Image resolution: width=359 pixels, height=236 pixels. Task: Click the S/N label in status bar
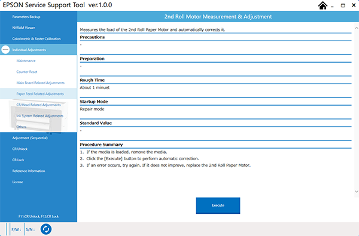pyautogui.click(x=30, y=229)
